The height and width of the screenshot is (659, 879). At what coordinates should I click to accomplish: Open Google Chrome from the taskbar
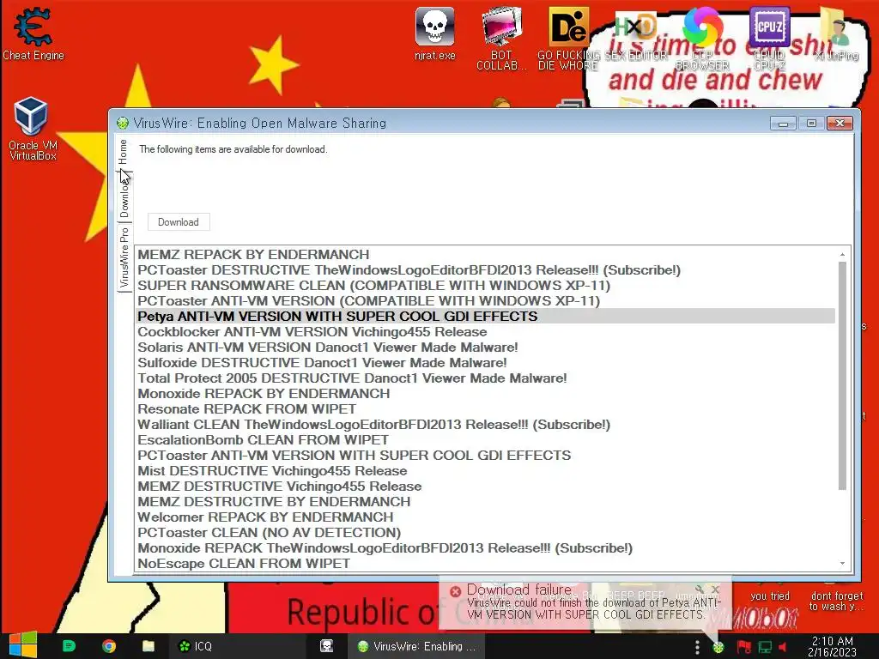(x=109, y=646)
